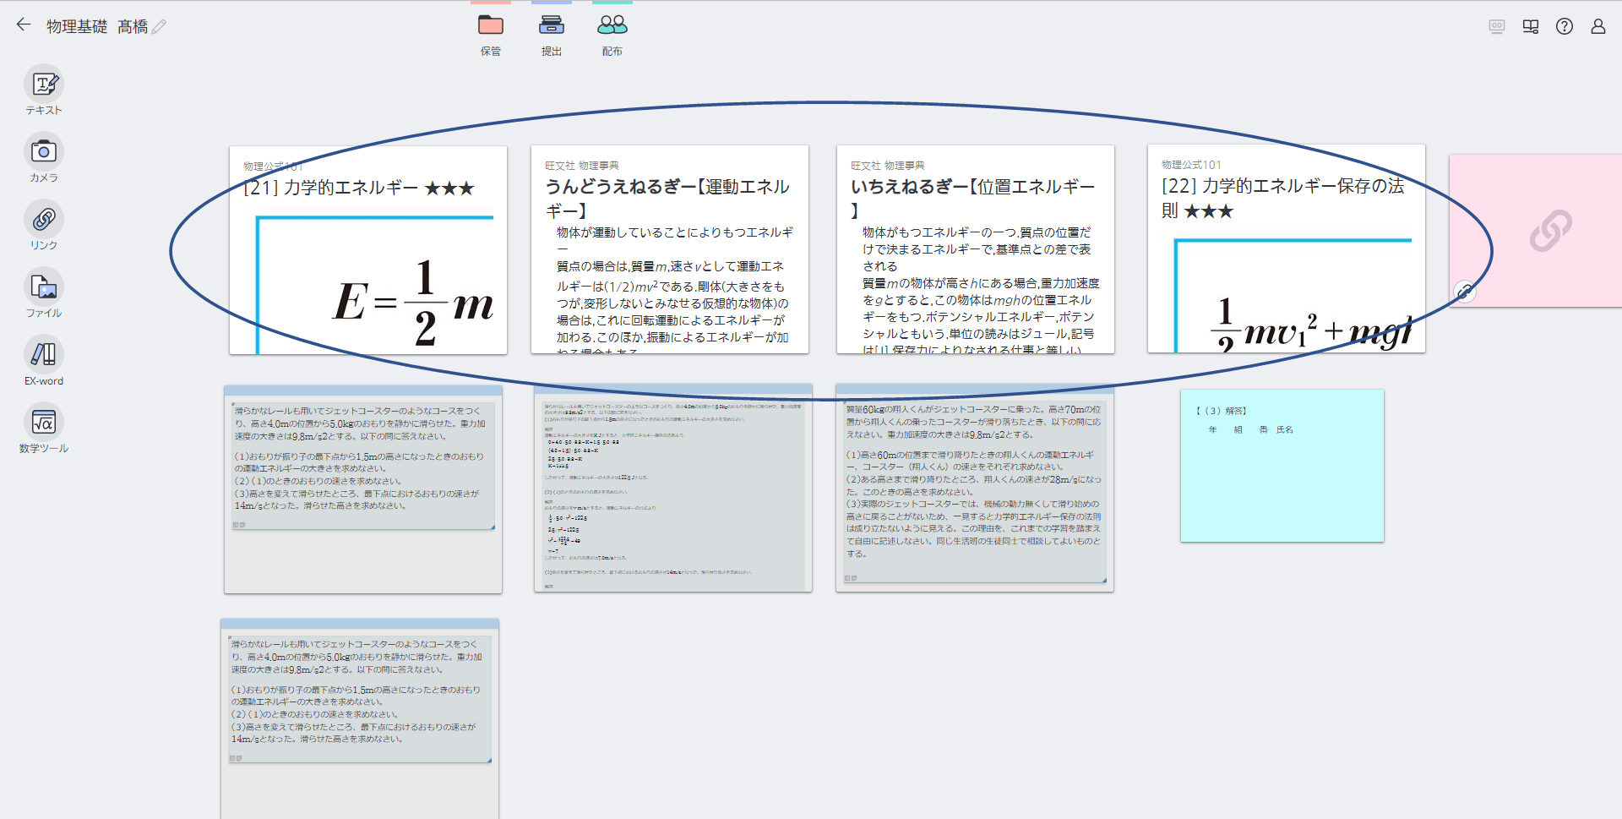Click the 提出 (submit) icon
1622x819 pixels.
tap(552, 25)
